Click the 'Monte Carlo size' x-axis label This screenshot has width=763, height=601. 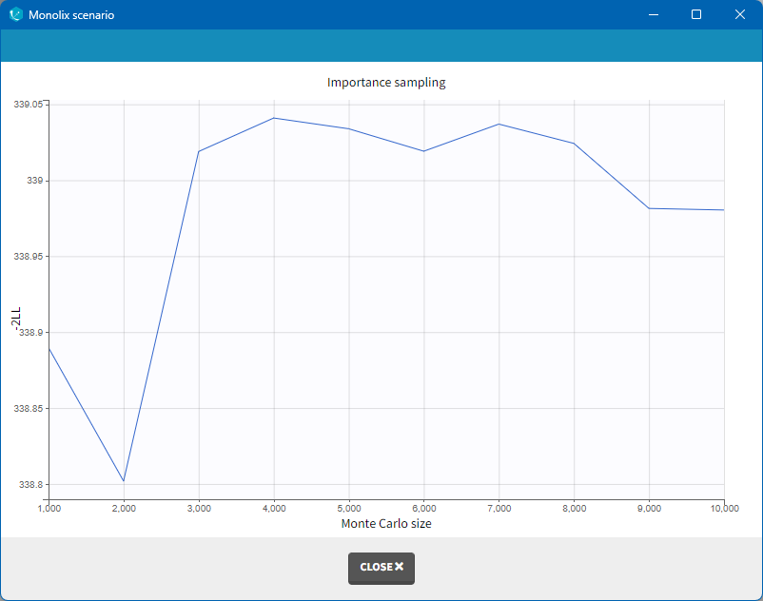point(386,524)
